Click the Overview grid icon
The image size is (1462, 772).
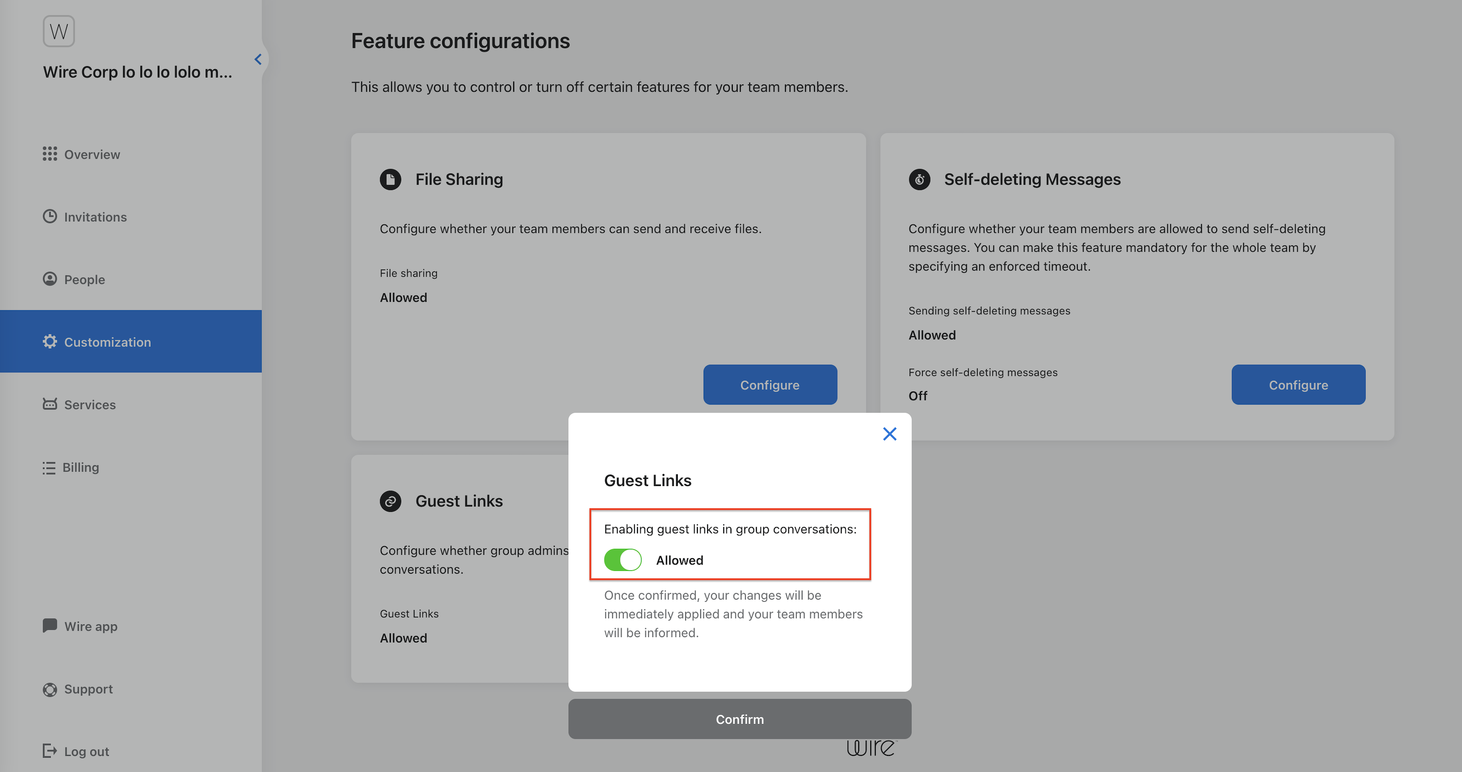click(x=49, y=154)
